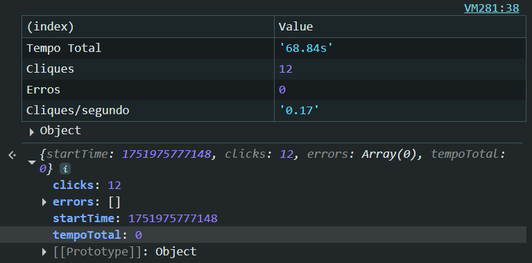
Task: Select the value 12 in Cliques row
Action: point(400,69)
